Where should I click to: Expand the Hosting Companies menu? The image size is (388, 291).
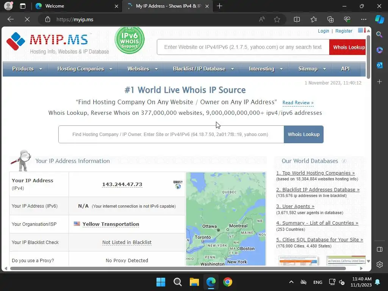(85, 69)
